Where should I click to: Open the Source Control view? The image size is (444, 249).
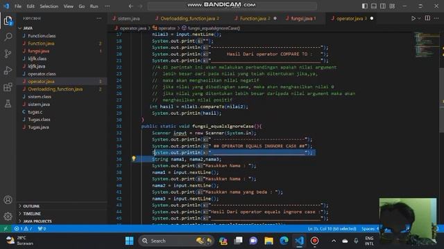coord(8,54)
